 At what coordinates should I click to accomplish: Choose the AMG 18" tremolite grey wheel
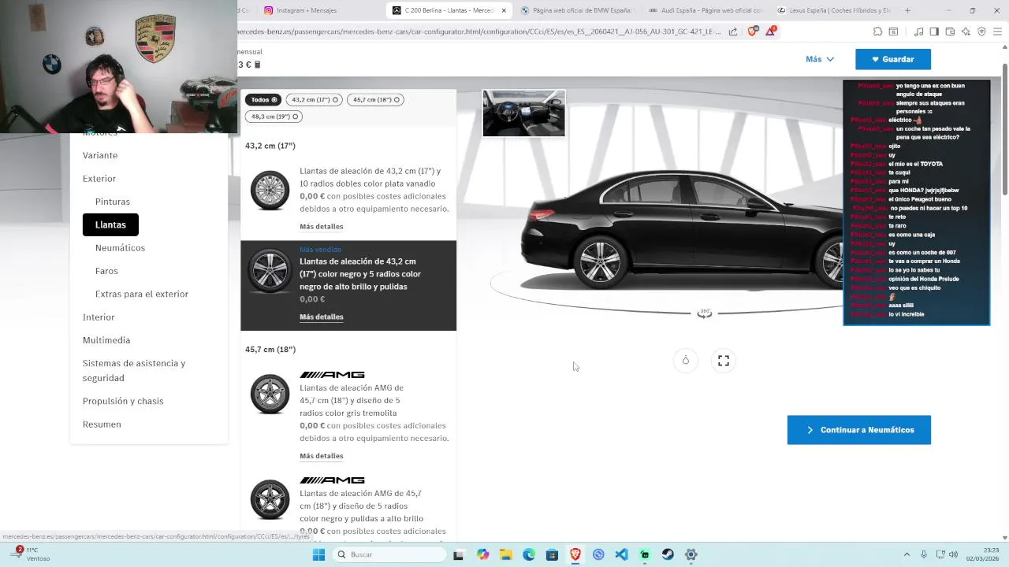(x=348, y=414)
